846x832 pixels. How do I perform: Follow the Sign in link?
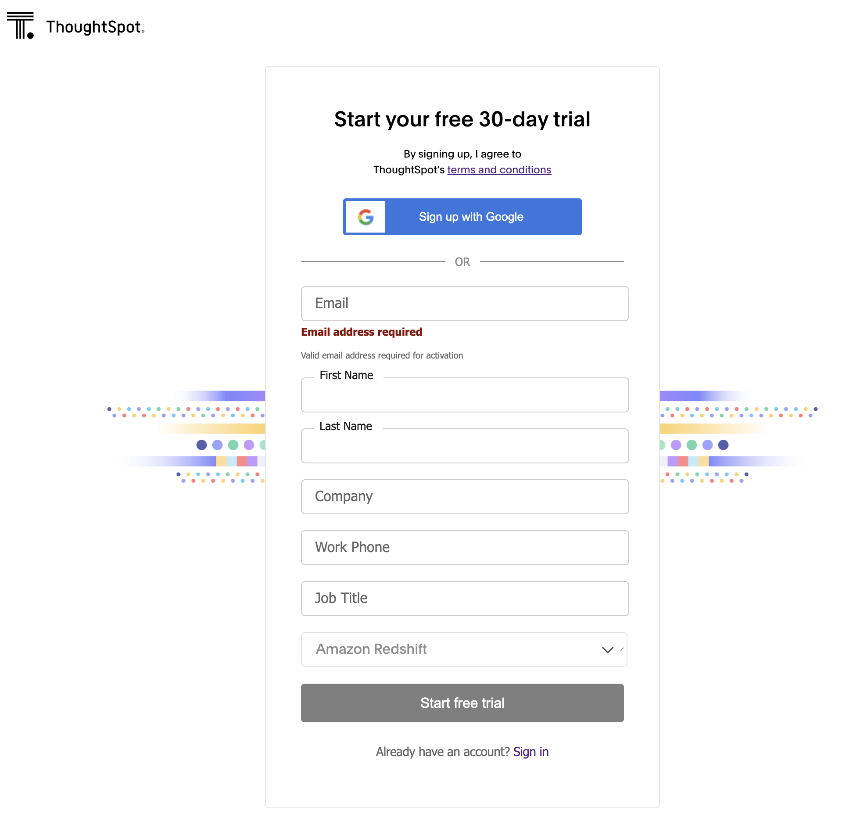click(531, 752)
